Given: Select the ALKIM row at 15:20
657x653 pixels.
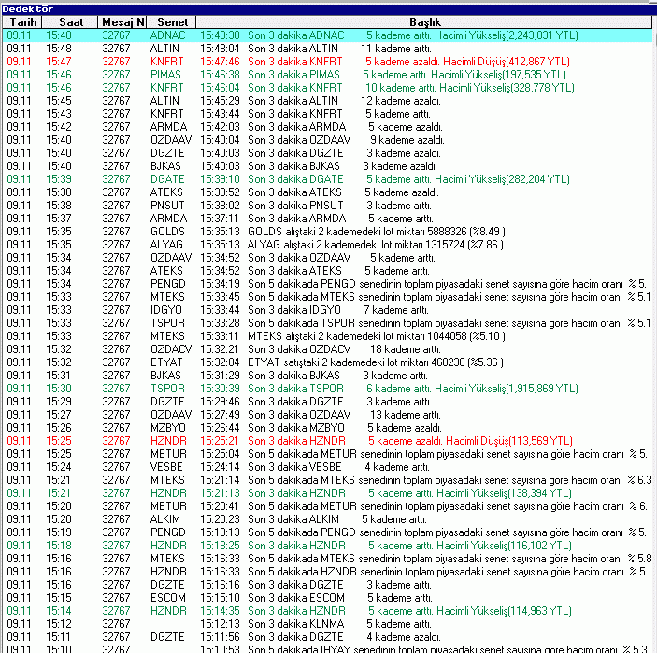Looking at the screenshot, I should [327, 518].
